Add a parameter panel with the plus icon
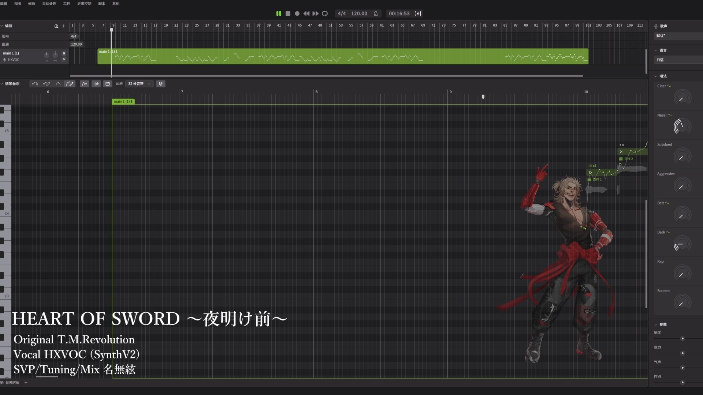Screen dimensions: 703x395 point(26,383)
